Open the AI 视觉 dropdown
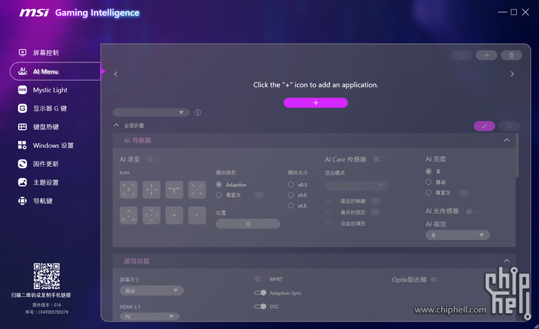This screenshot has width=539, height=329. (x=457, y=235)
